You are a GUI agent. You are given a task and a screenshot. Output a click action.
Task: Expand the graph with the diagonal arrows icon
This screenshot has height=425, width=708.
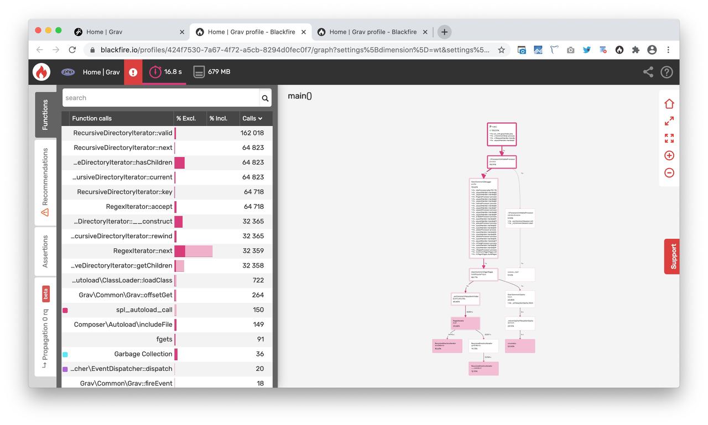click(669, 120)
